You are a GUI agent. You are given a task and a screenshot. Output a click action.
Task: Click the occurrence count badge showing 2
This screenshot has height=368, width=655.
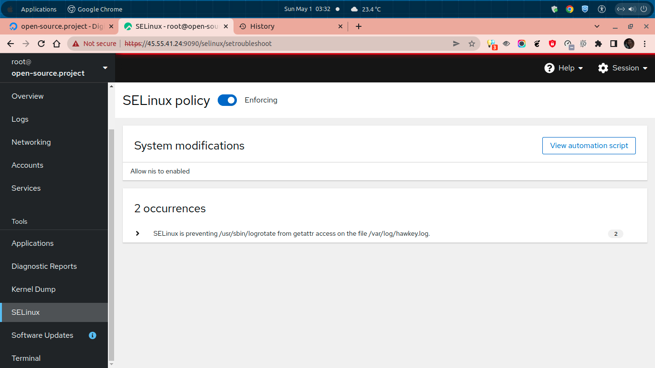[x=616, y=234]
